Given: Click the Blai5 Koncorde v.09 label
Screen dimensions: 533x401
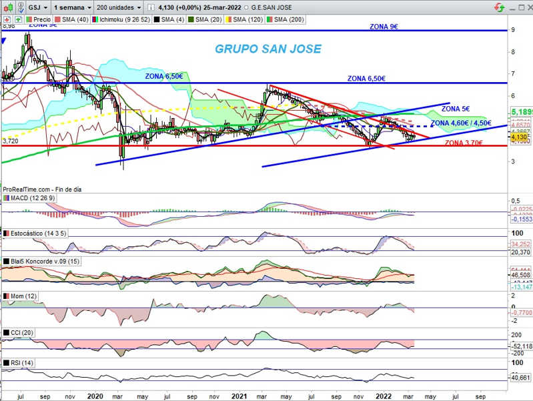Looking at the screenshot, I should (x=45, y=261).
